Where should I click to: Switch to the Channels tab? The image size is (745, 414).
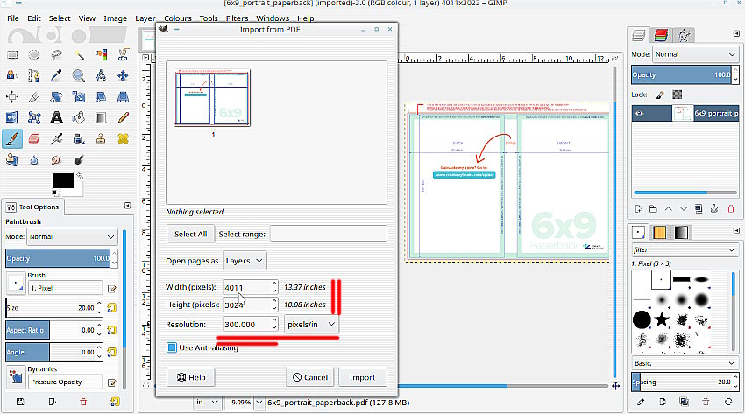661,35
